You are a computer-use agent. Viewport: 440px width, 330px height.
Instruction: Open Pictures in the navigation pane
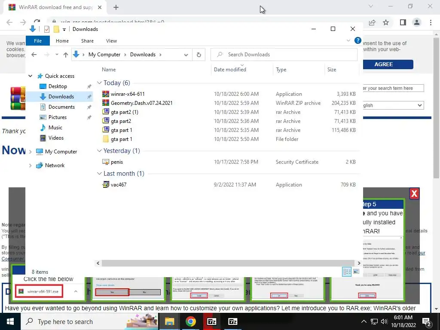(x=57, y=117)
